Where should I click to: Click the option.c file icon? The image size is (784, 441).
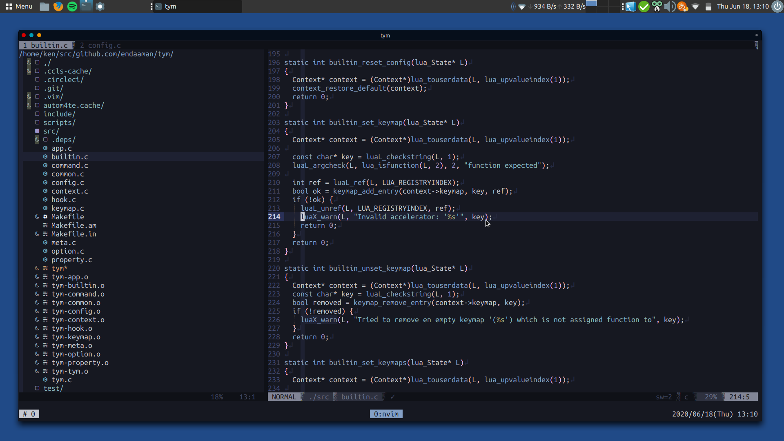click(45, 251)
